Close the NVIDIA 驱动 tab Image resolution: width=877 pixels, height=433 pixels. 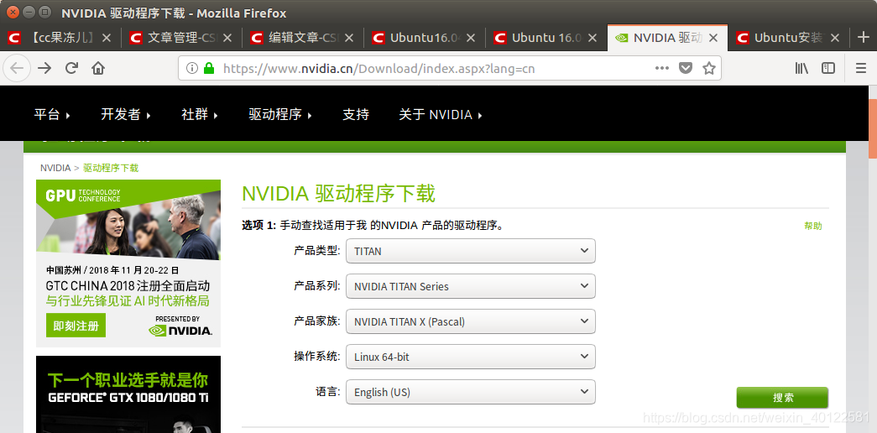pyautogui.click(x=713, y=38)
